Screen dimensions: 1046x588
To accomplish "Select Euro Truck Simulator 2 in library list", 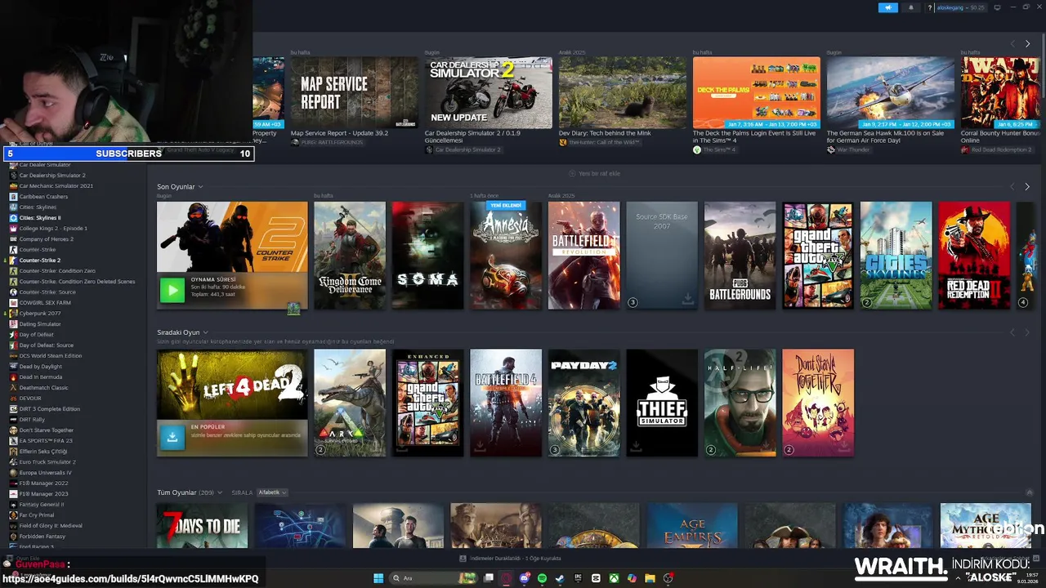I will [47, 462].
